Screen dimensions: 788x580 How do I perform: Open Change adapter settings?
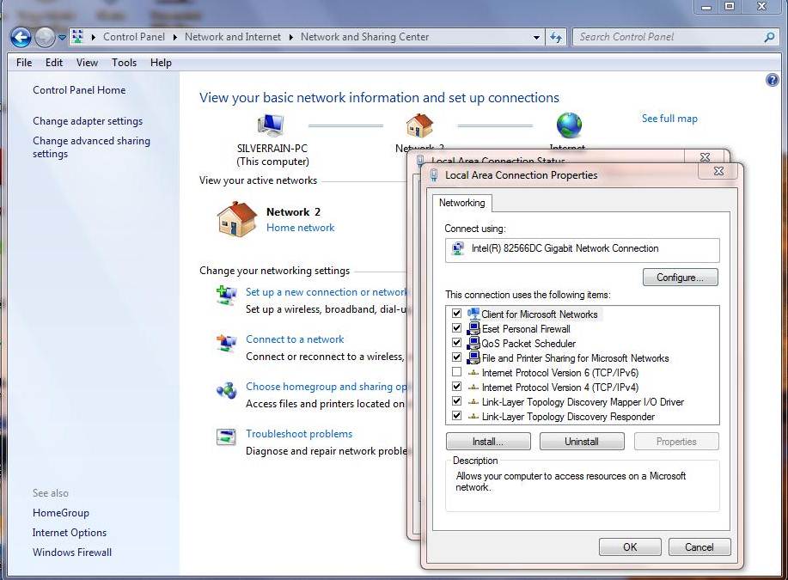coord(88,121)
